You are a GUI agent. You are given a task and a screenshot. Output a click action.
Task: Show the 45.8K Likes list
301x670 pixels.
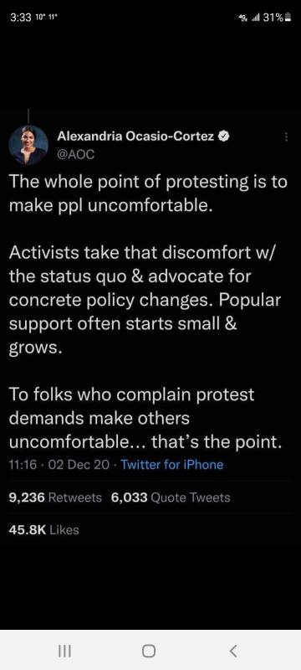[x=44, y=530]
